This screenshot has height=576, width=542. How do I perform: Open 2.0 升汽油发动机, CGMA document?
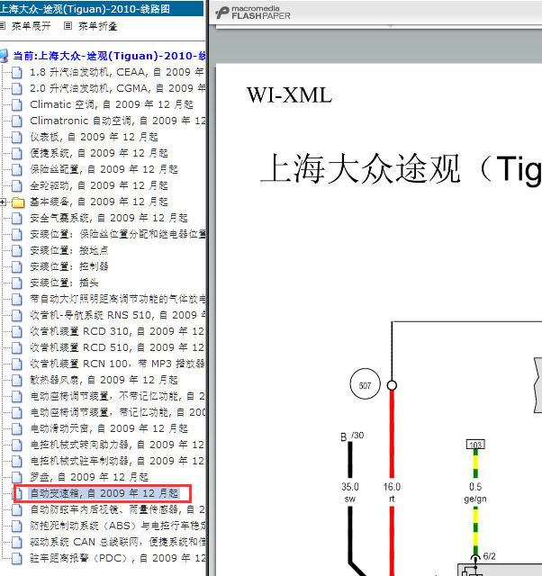point(118,88)
